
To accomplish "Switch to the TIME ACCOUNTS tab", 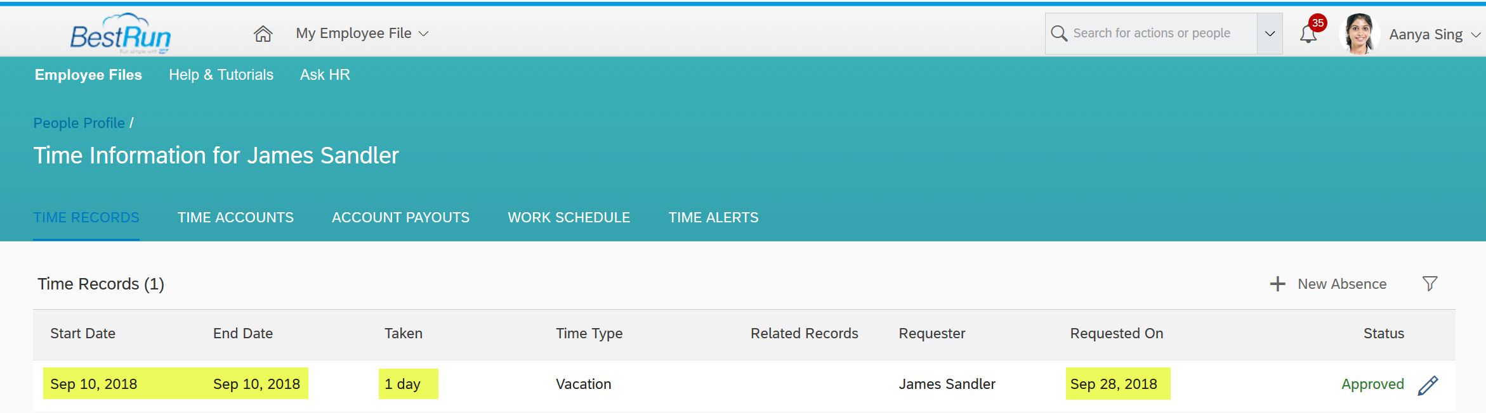I will point(235,218).
